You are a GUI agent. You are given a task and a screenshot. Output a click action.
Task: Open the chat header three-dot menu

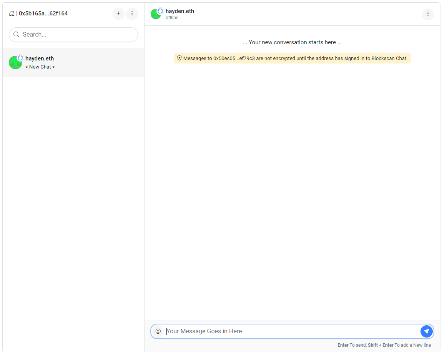[428, 14]
